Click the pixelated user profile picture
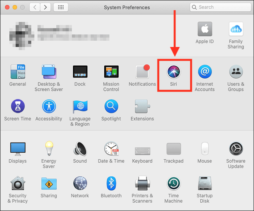The image size is (254, 211). 22,36
